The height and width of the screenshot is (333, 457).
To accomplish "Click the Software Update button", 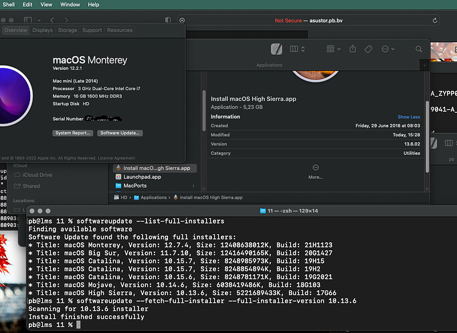I will 120,133.
